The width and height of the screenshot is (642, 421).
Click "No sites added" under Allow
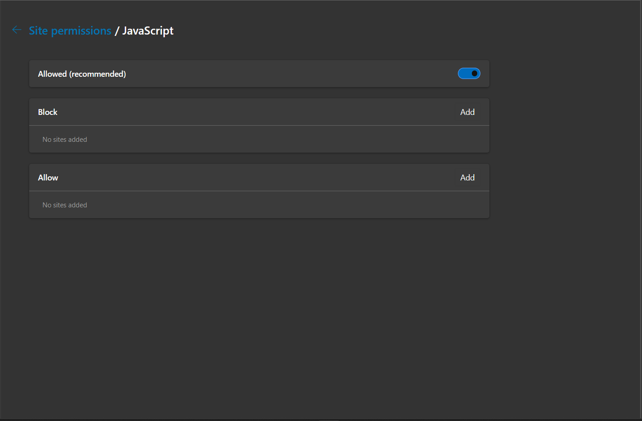(x=65, y=205)
